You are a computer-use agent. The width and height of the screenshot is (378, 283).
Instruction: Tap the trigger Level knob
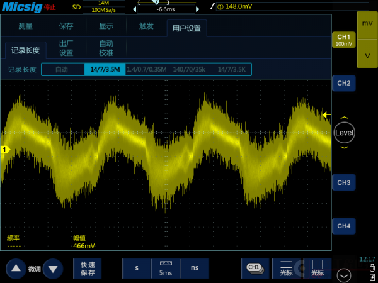pyautogui.click(x=344, y=133)
